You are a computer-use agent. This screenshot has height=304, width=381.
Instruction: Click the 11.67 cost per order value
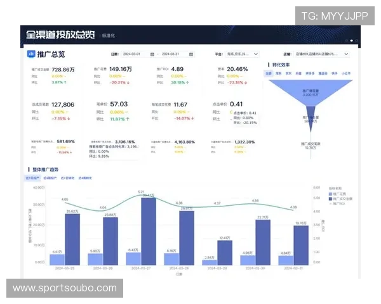180,104
